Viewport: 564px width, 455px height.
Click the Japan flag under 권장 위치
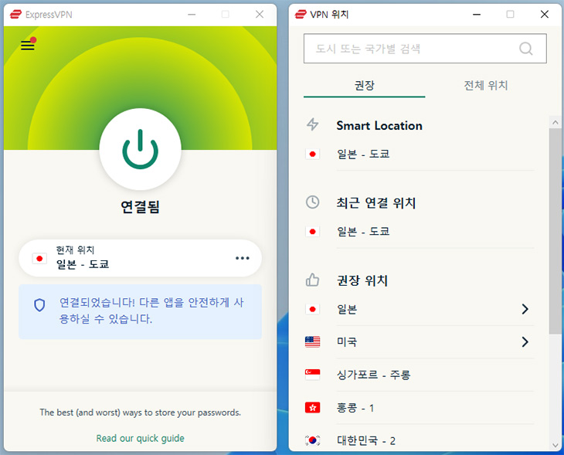click(x=312, y=309)
